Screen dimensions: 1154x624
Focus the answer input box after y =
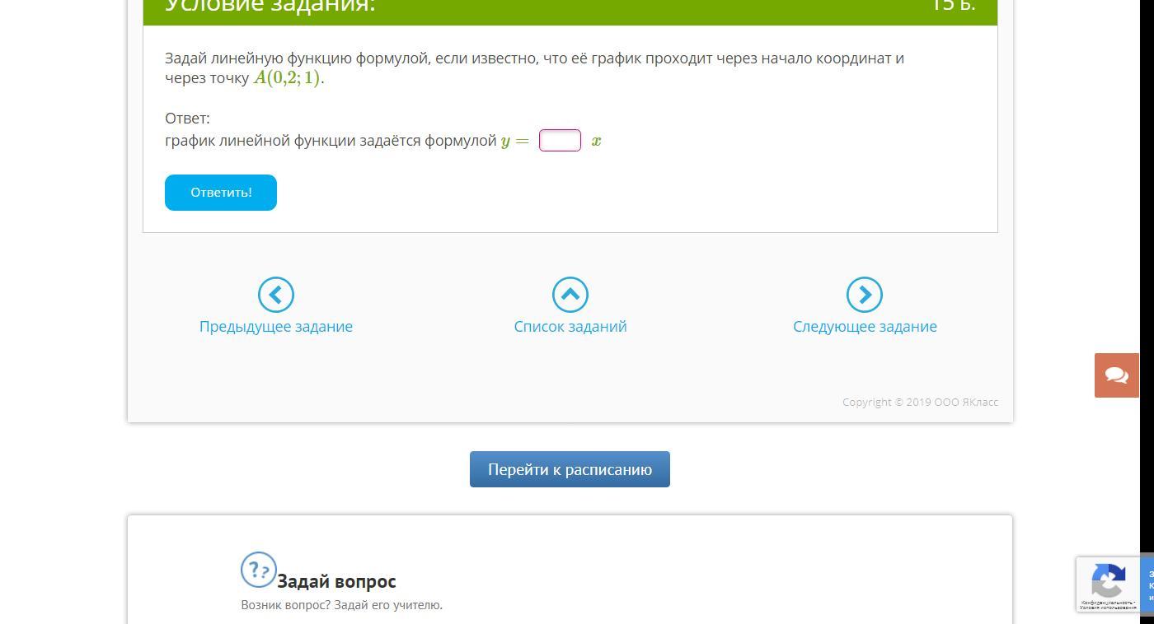[560, 141]
